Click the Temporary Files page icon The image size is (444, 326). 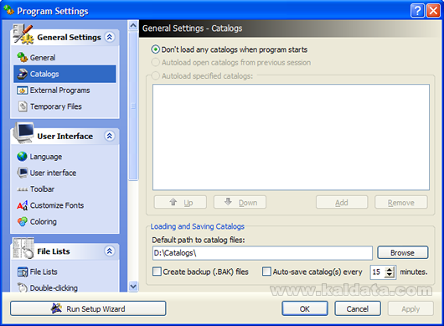pos(23,106)
